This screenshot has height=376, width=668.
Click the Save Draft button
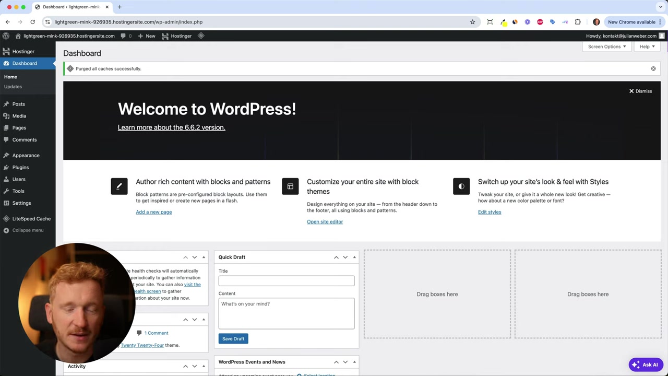(x=233, y=339)
